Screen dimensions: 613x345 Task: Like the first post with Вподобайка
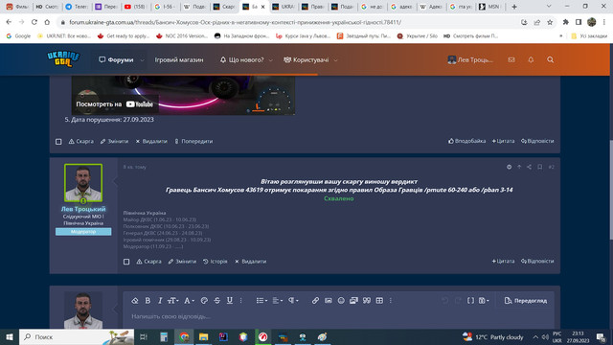(466, 141)
